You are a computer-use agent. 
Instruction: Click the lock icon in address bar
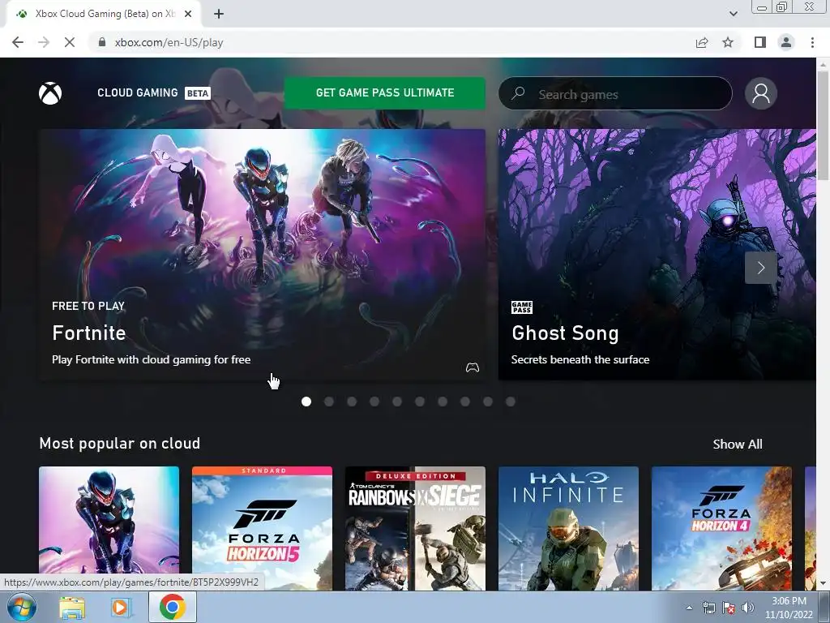pos(102,42)
